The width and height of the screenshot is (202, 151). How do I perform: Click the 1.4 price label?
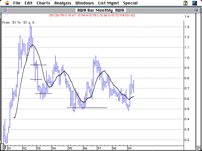[187, 17]
